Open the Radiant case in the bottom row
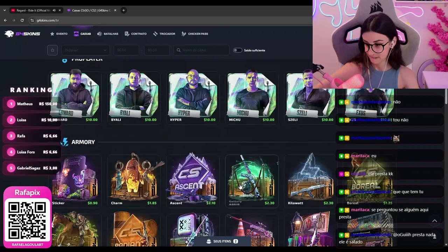Screen dimensions: 448x252 point(134,229)
